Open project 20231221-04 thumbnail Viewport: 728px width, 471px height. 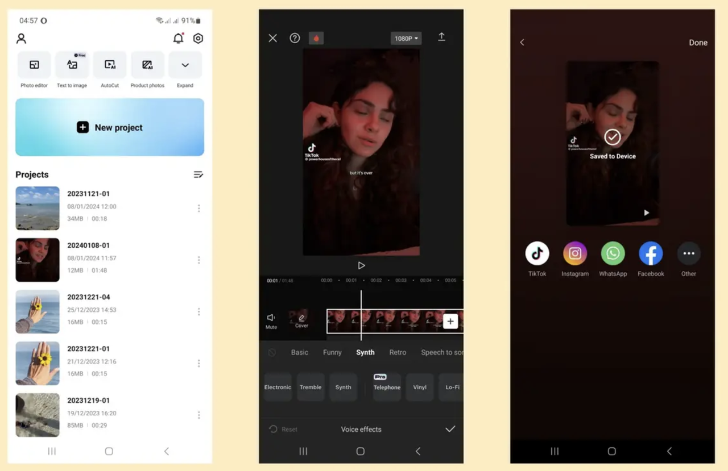tap(37, 311)
